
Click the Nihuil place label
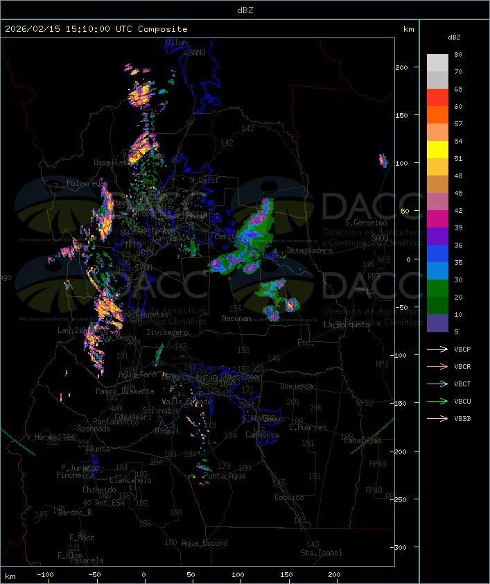pyautogui.click(x=167, y=431)
